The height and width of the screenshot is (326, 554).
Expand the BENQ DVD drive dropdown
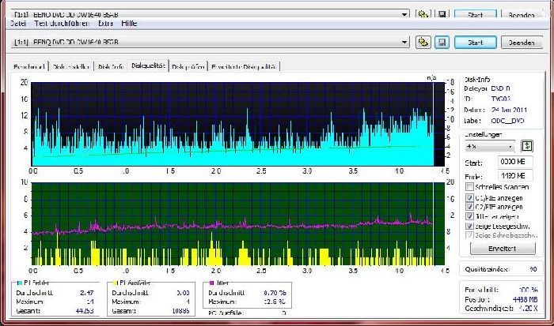[404, 43]
